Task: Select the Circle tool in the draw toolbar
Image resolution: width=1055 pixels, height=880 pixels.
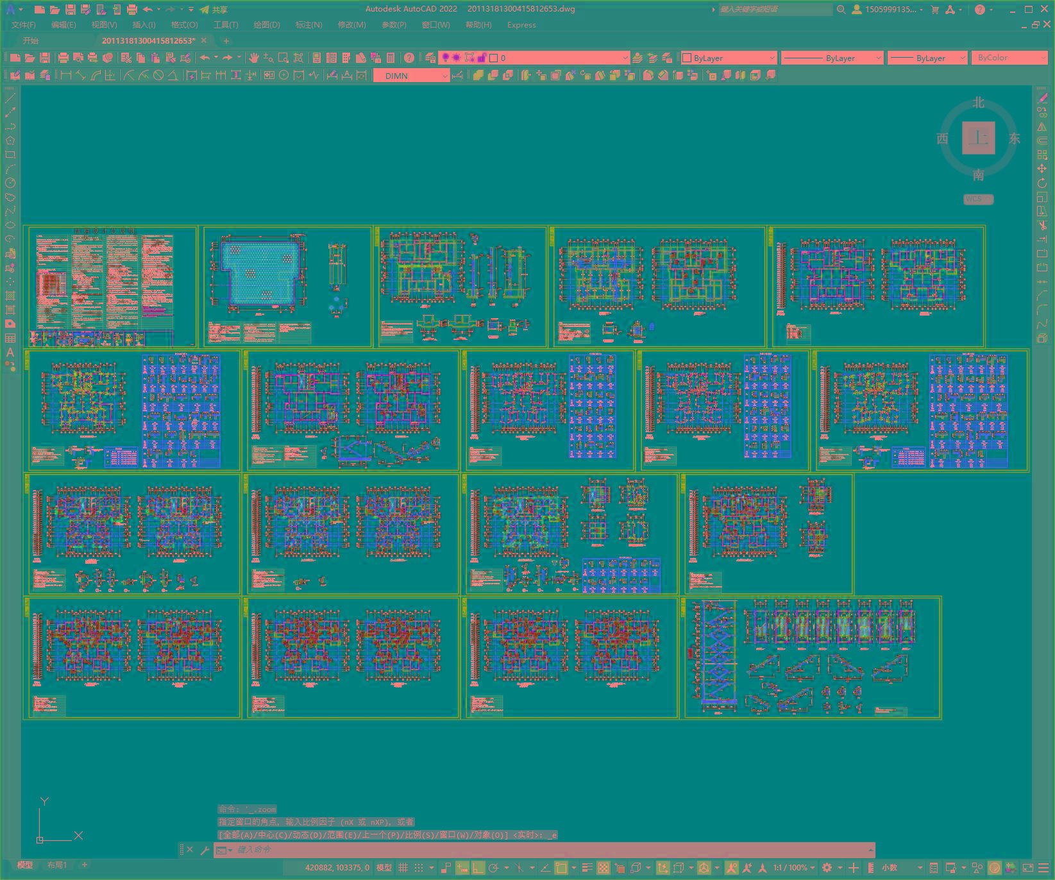Action: coord(10,183)
